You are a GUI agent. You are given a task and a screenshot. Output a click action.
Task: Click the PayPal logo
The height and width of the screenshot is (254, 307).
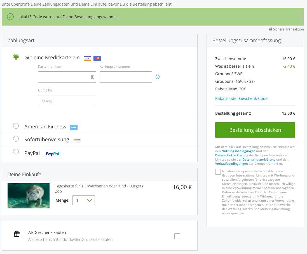pyautogui.click(x=53, y=154)
